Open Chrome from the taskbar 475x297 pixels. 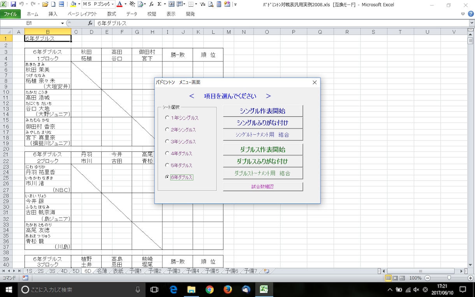point(209,290)
